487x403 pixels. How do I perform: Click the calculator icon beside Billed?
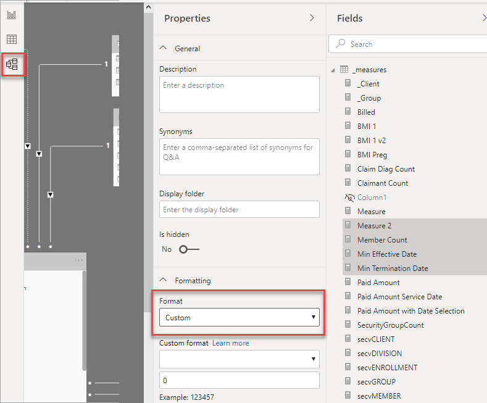(348, 112)
